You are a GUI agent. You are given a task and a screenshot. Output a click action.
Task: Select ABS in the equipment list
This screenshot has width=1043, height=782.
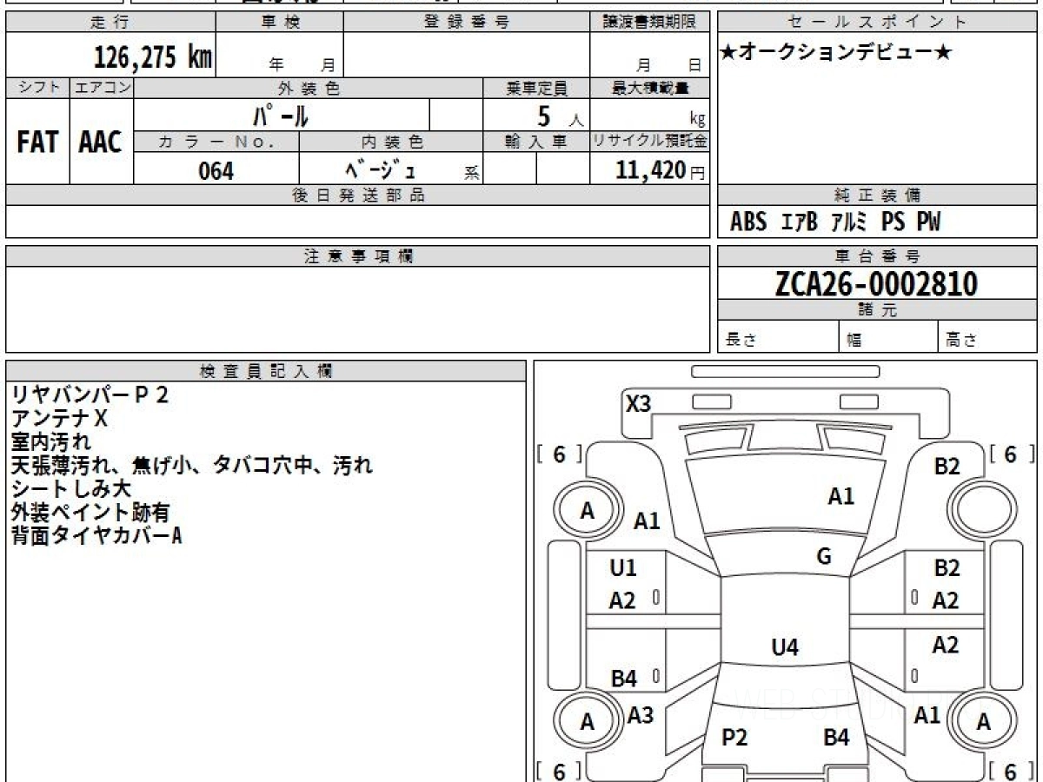[x=748, y=222]
